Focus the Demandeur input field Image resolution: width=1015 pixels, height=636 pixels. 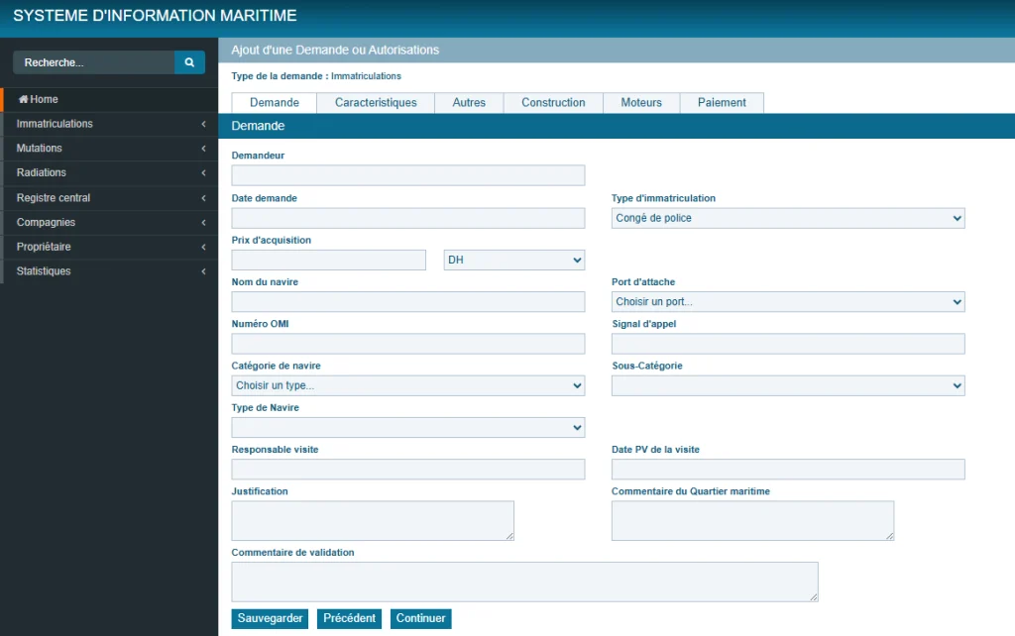coord(407,175)
